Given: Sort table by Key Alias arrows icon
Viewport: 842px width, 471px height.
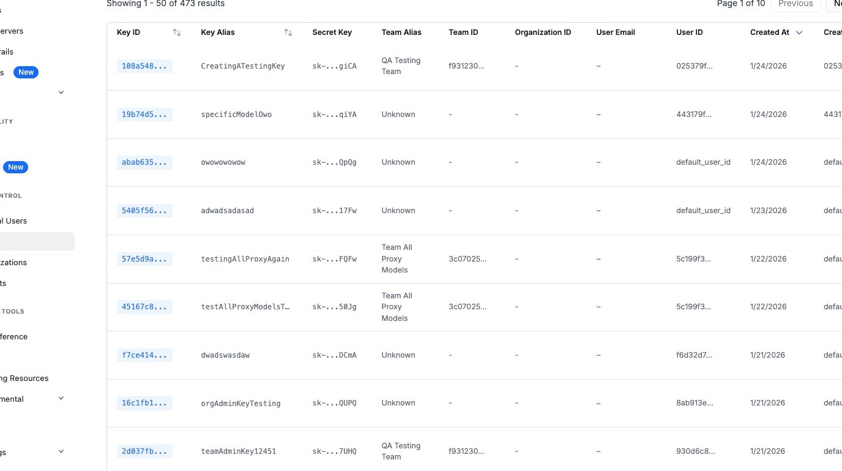Looking at the screenshot, I should (x=288, y=32).
